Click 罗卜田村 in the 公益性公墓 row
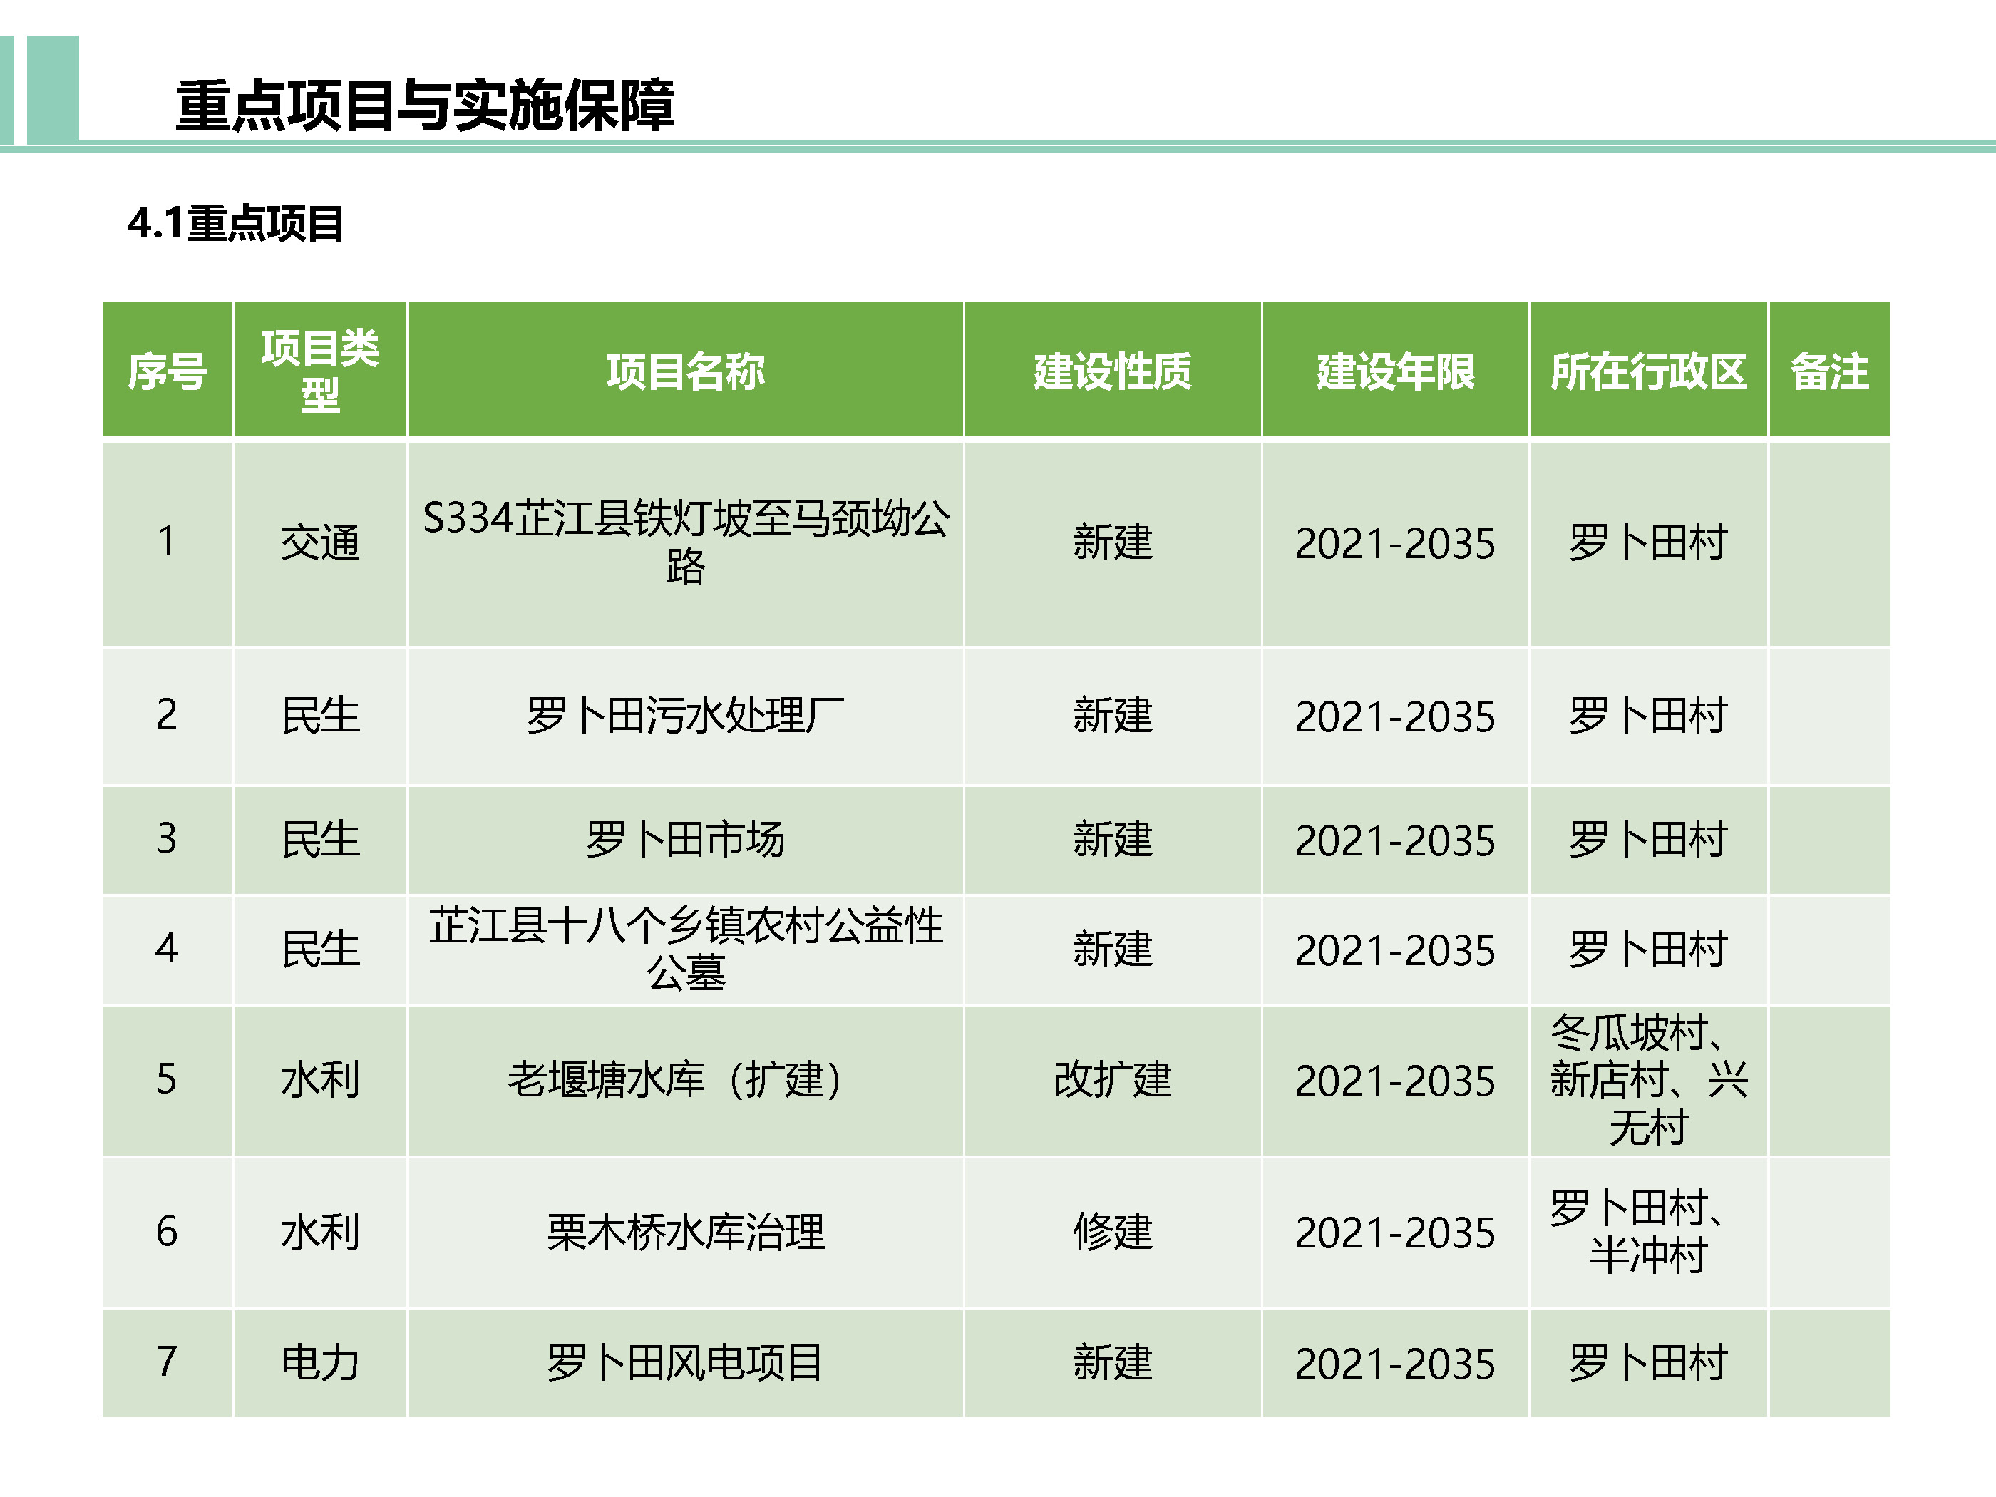 1649,950
